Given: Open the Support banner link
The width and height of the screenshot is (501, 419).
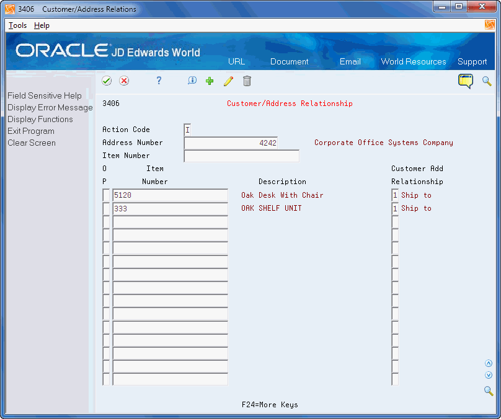Looking at the screenshot, I should pyautogui.click(x=472, y=61).
